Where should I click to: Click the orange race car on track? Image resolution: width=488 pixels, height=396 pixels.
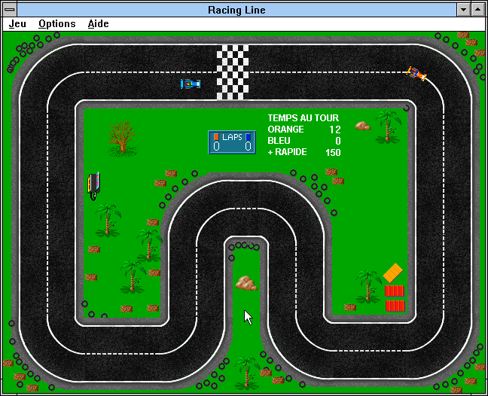coord(416,74)
